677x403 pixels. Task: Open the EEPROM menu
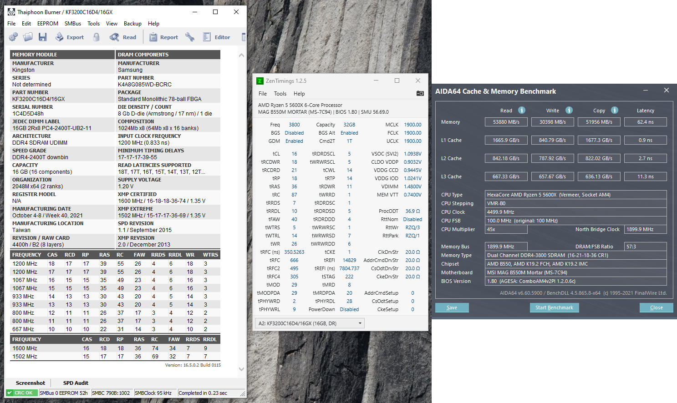(x=48, y=24)
